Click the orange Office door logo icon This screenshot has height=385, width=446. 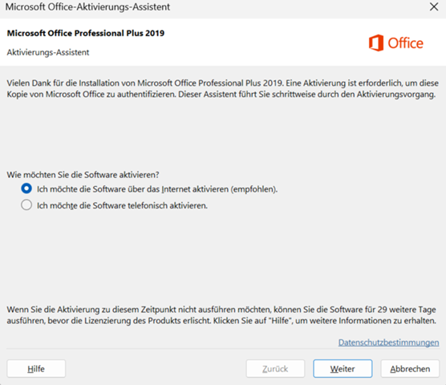375,43
